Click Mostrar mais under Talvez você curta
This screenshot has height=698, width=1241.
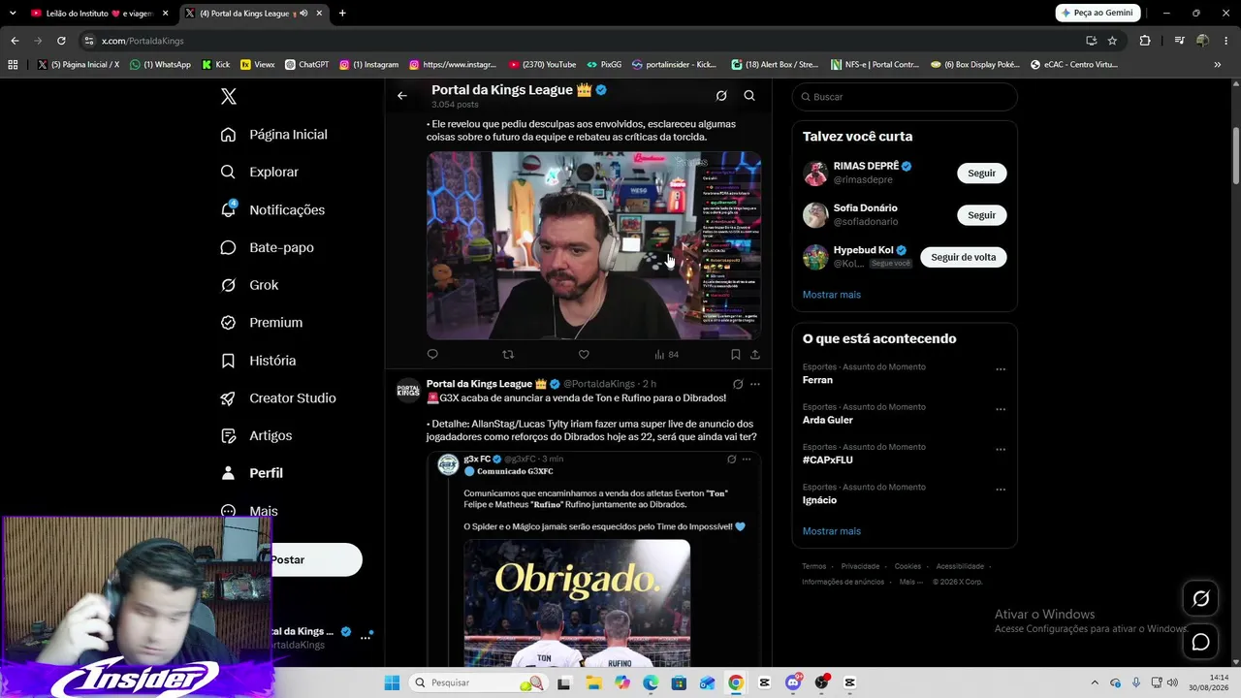click(832, 295)
